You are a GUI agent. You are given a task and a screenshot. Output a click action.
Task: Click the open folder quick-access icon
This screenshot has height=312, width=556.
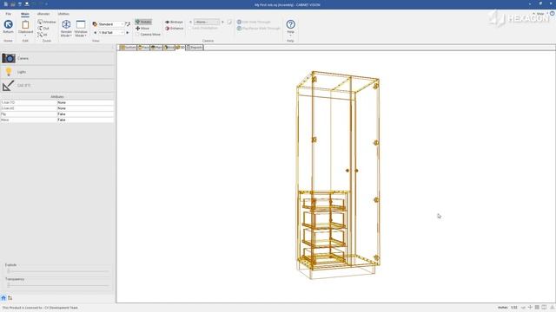coord(13,4)
